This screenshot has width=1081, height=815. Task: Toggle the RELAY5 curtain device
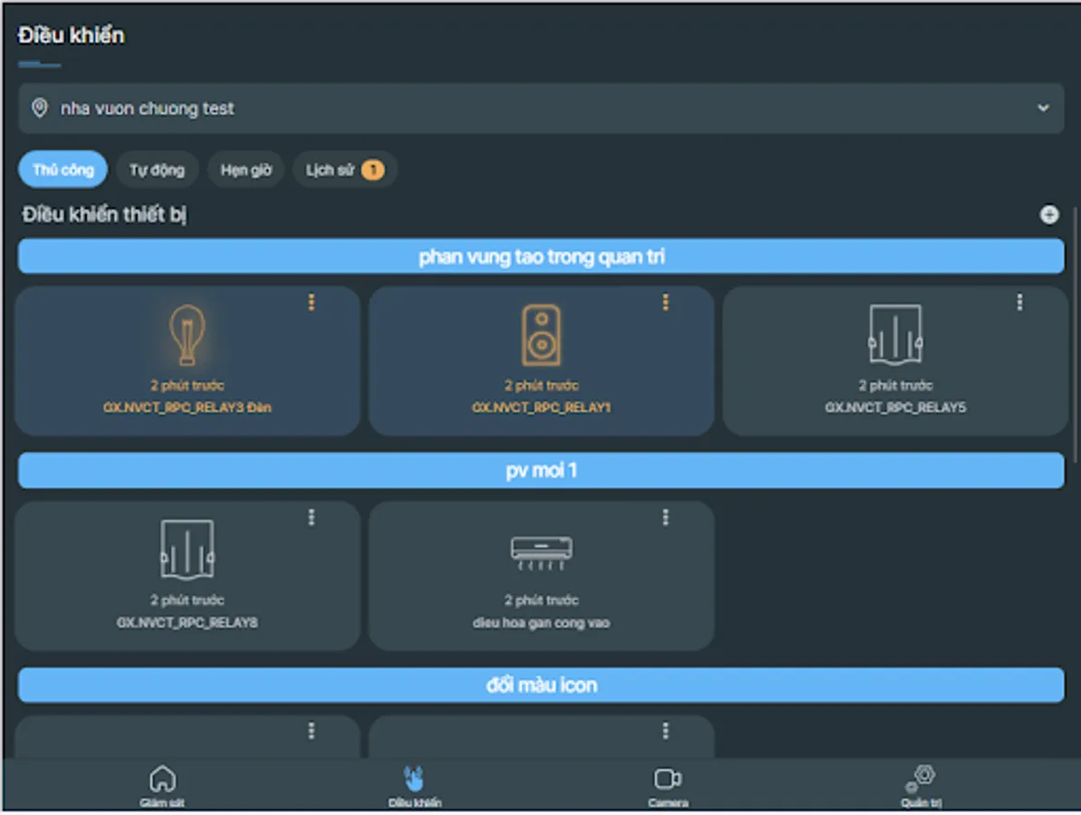(894, 335)
